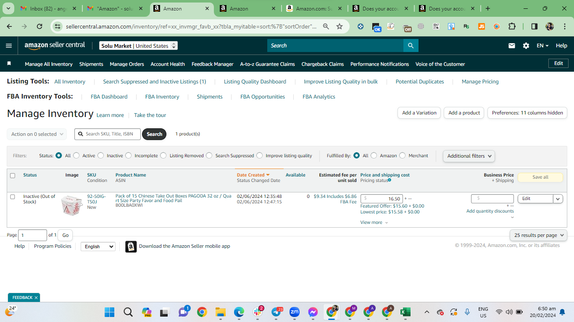Expand the Additional filters dropdown

[469, 156]
